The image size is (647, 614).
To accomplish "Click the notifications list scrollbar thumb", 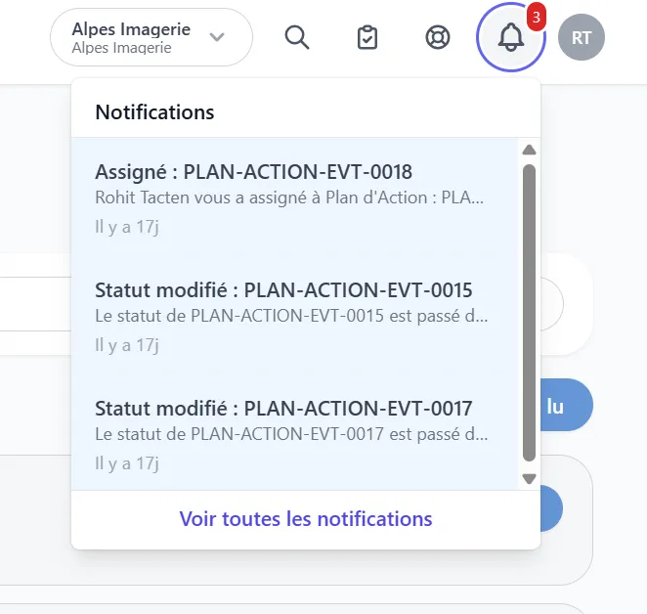I will (529, 313).
